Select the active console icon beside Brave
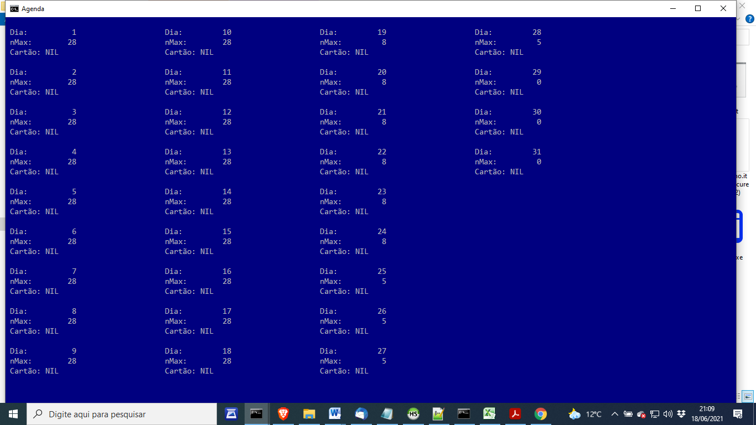The image size is (756, 425). coord(256,414)
